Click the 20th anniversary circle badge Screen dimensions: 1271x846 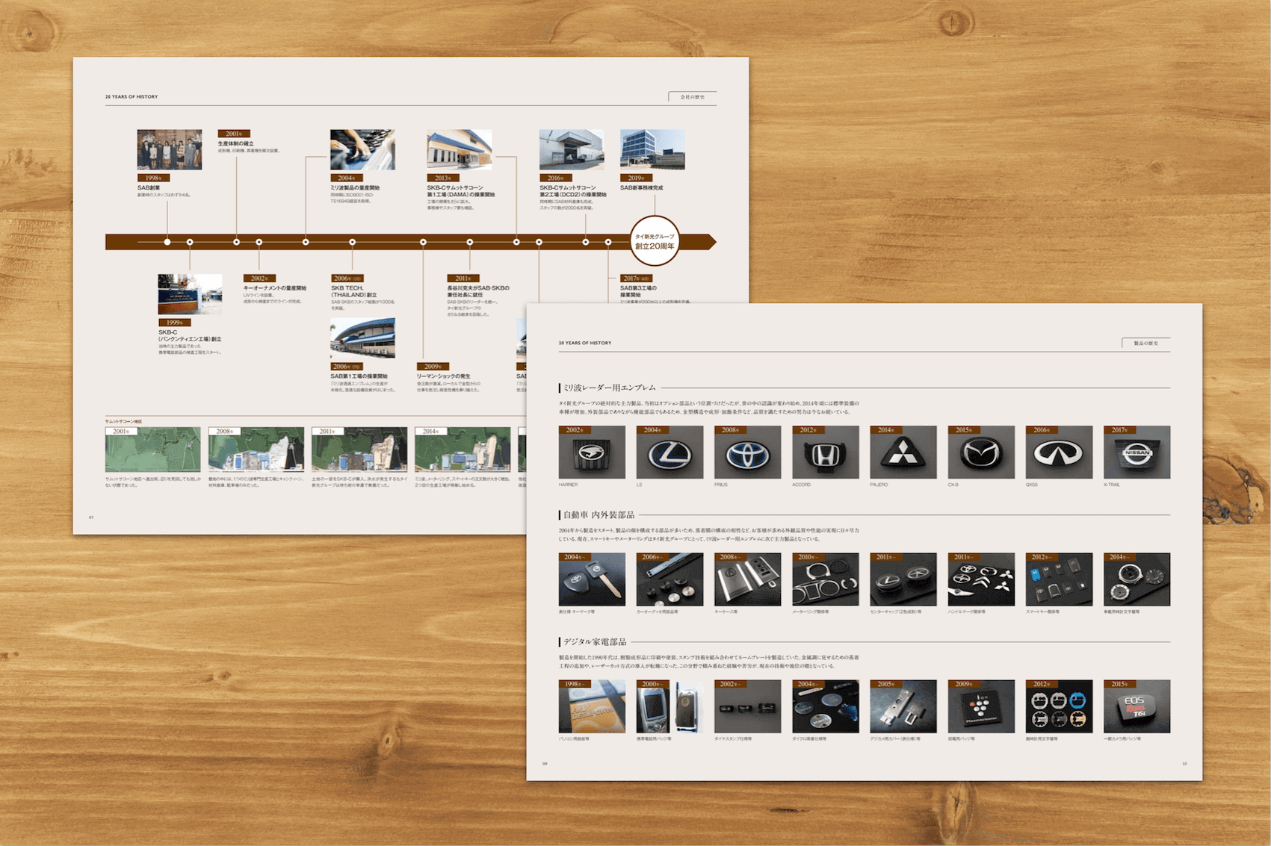pos(655,241)
